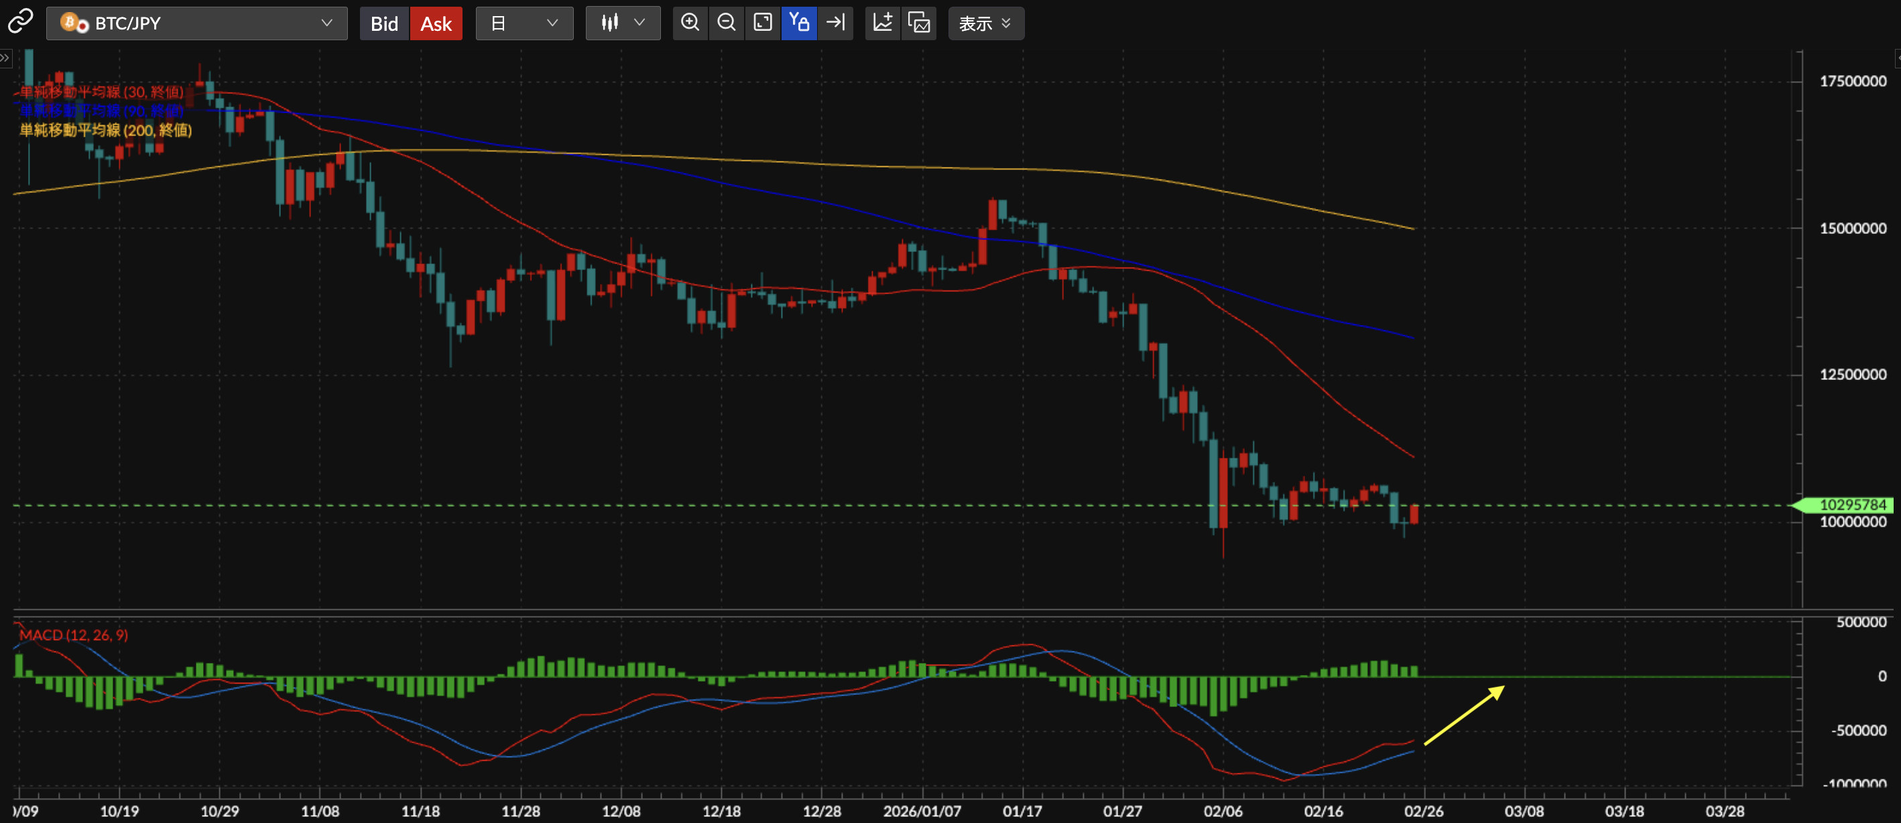Switch price display to Ask
This screenshot has width=1901, height=823.
click(436, 23)
